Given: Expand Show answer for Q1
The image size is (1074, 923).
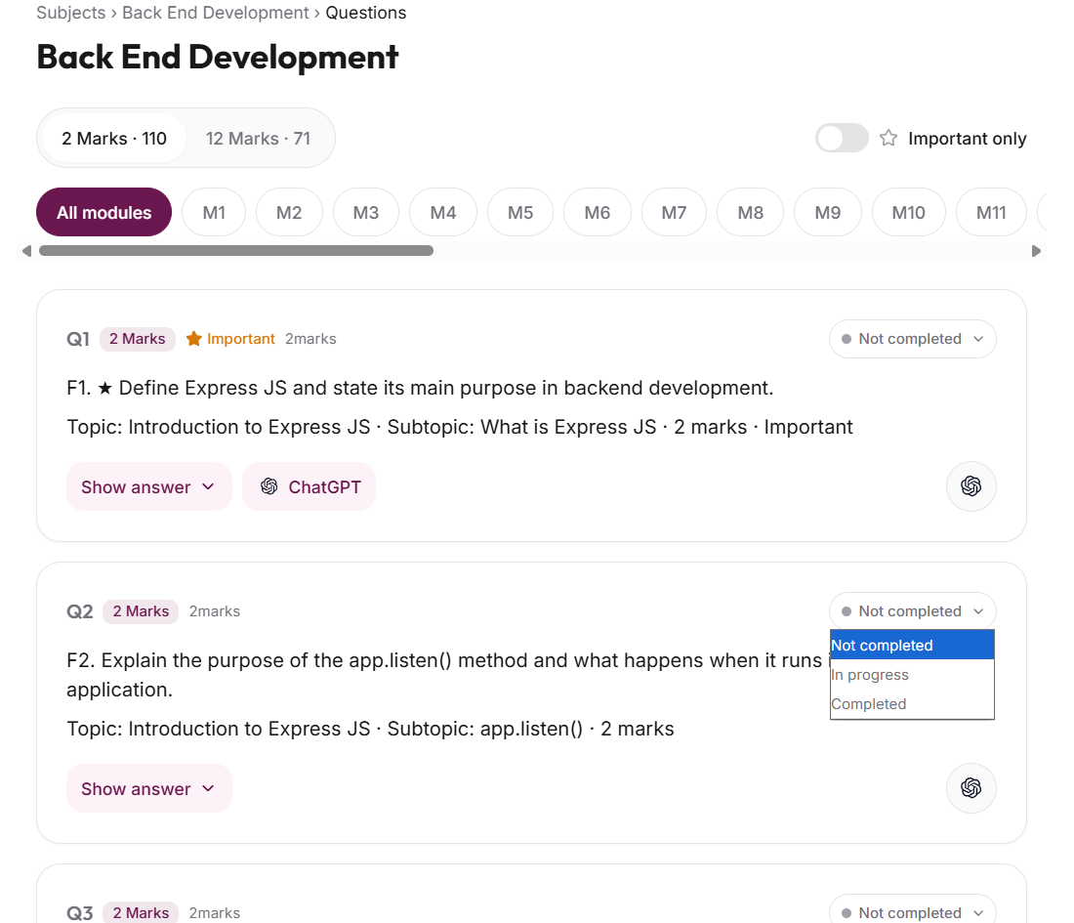Looking at the screenshot, I should click(x=149, y=486).
